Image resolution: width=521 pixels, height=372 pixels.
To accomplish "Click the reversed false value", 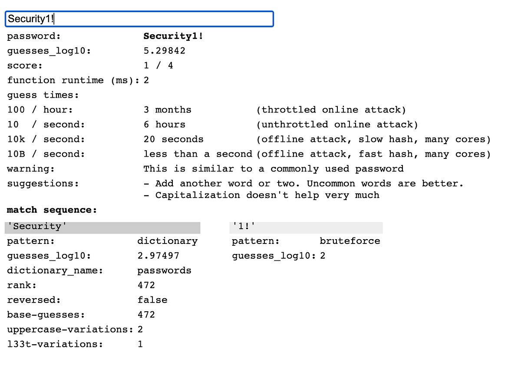I will coord(152,300).
